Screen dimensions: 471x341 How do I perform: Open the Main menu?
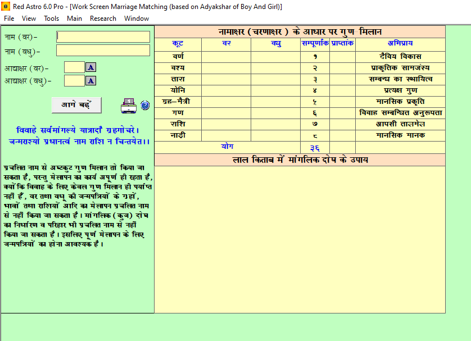click(75, 19)
